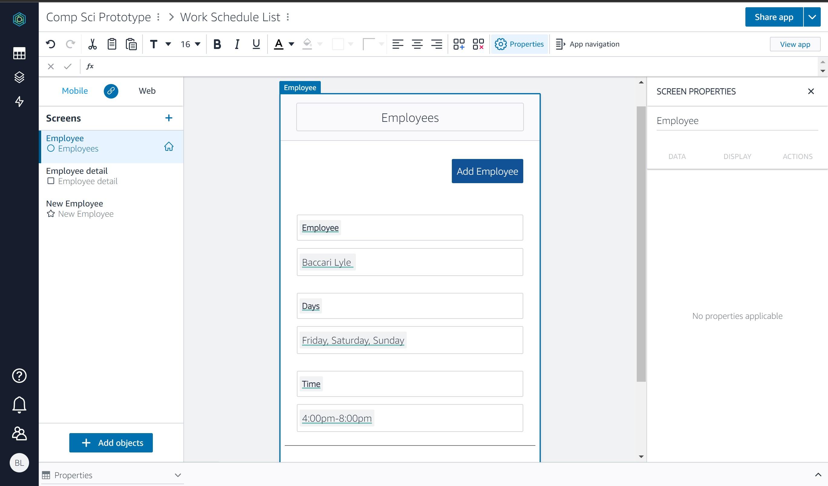Click the home icon on Employee screen
The width and height of the screenshot is (828, 486).
coord(169,146)
